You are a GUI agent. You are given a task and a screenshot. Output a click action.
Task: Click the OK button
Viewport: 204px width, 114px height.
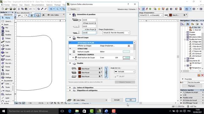[x=131, y=100]
